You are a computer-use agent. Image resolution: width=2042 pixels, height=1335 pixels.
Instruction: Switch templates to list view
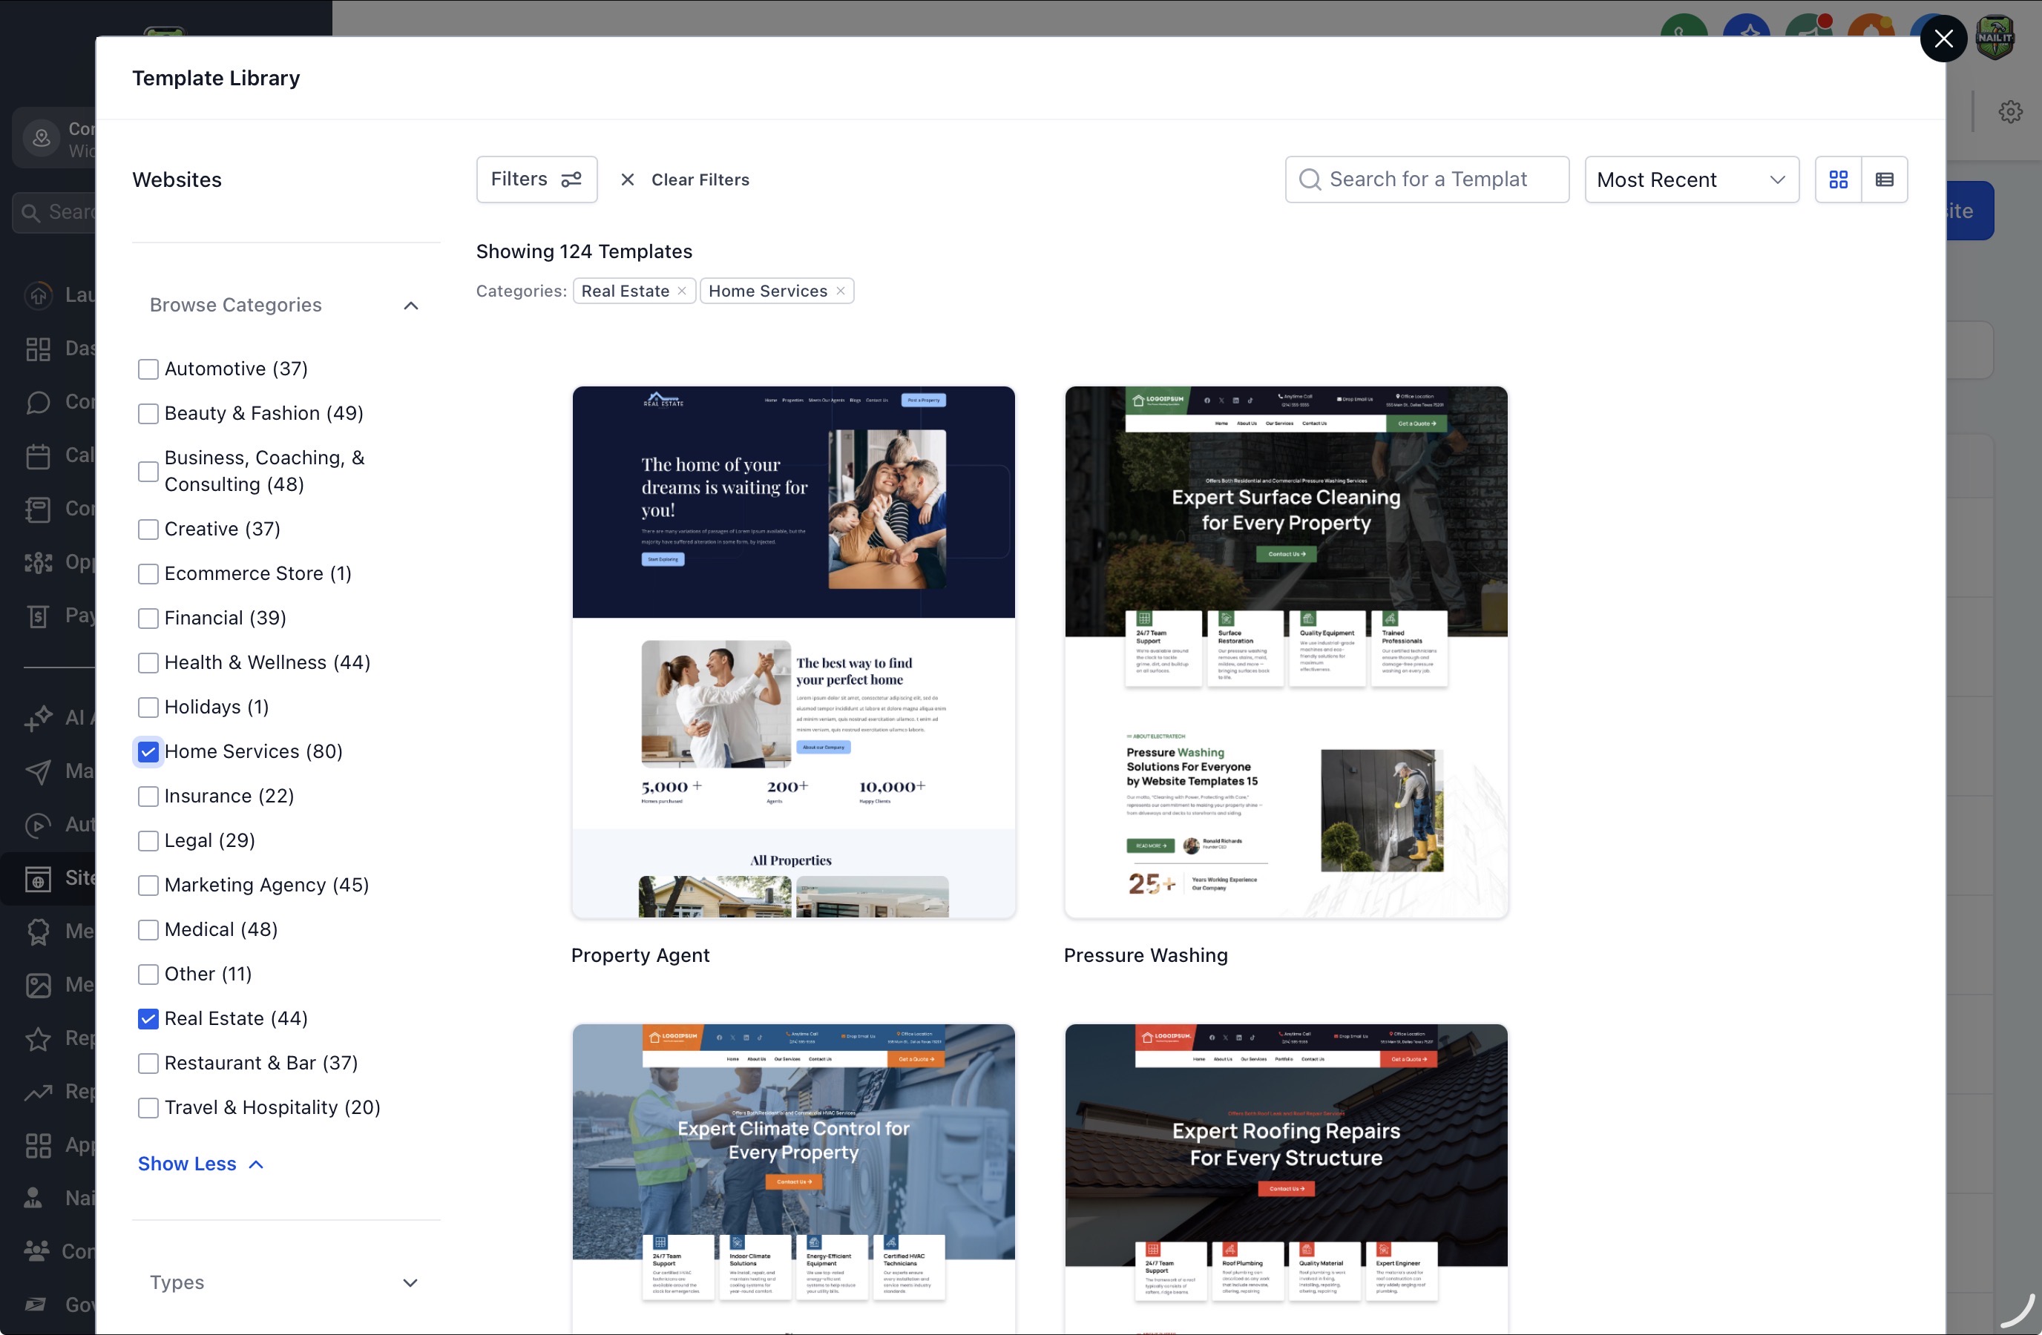tap(1886, 179)
